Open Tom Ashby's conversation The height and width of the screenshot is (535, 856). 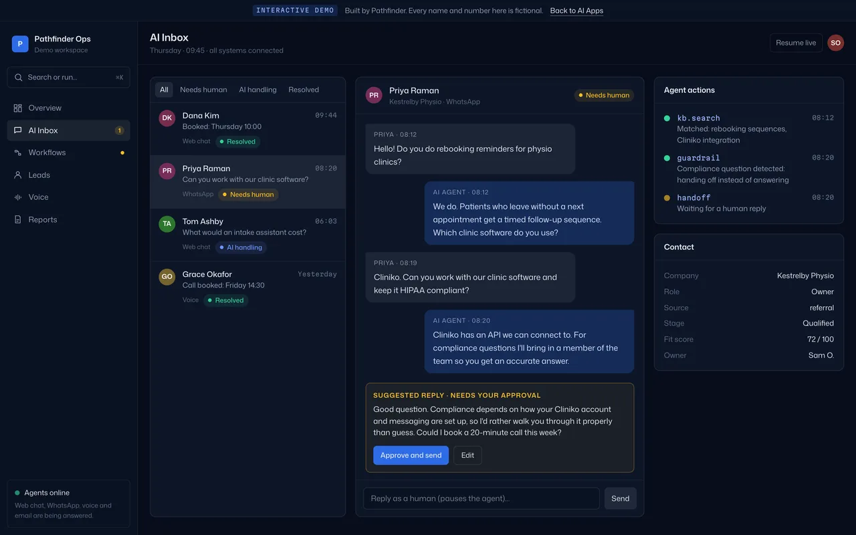click(x=248, y=235)
